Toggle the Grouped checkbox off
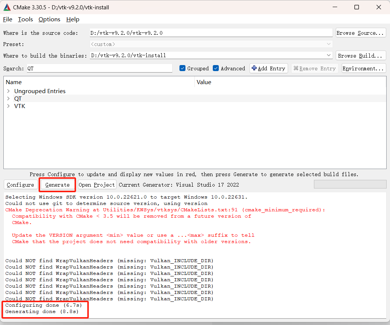Screen dimensions: 390x325 point(183,68)
